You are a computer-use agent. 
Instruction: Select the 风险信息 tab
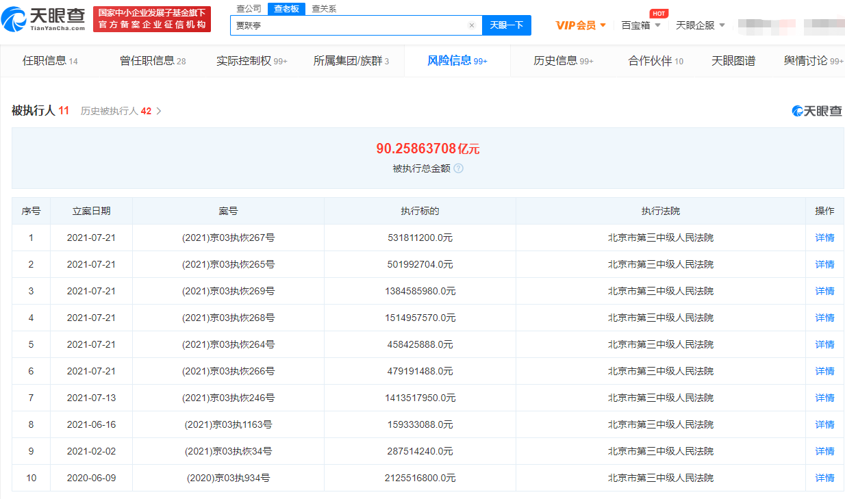(457, 61)
